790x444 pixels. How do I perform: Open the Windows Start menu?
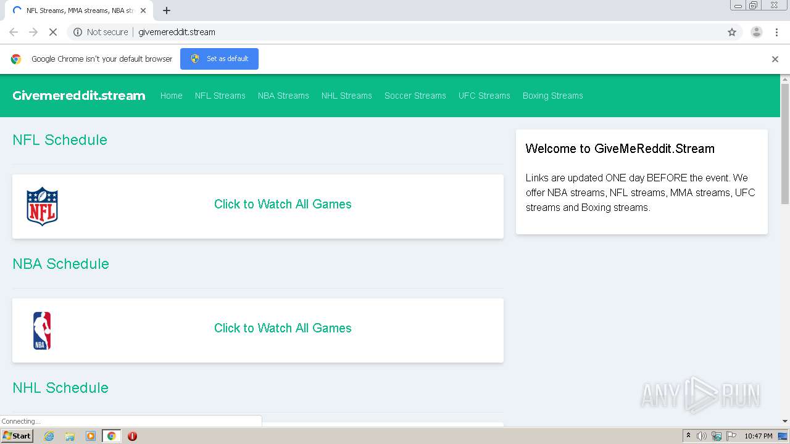[17, 436]
